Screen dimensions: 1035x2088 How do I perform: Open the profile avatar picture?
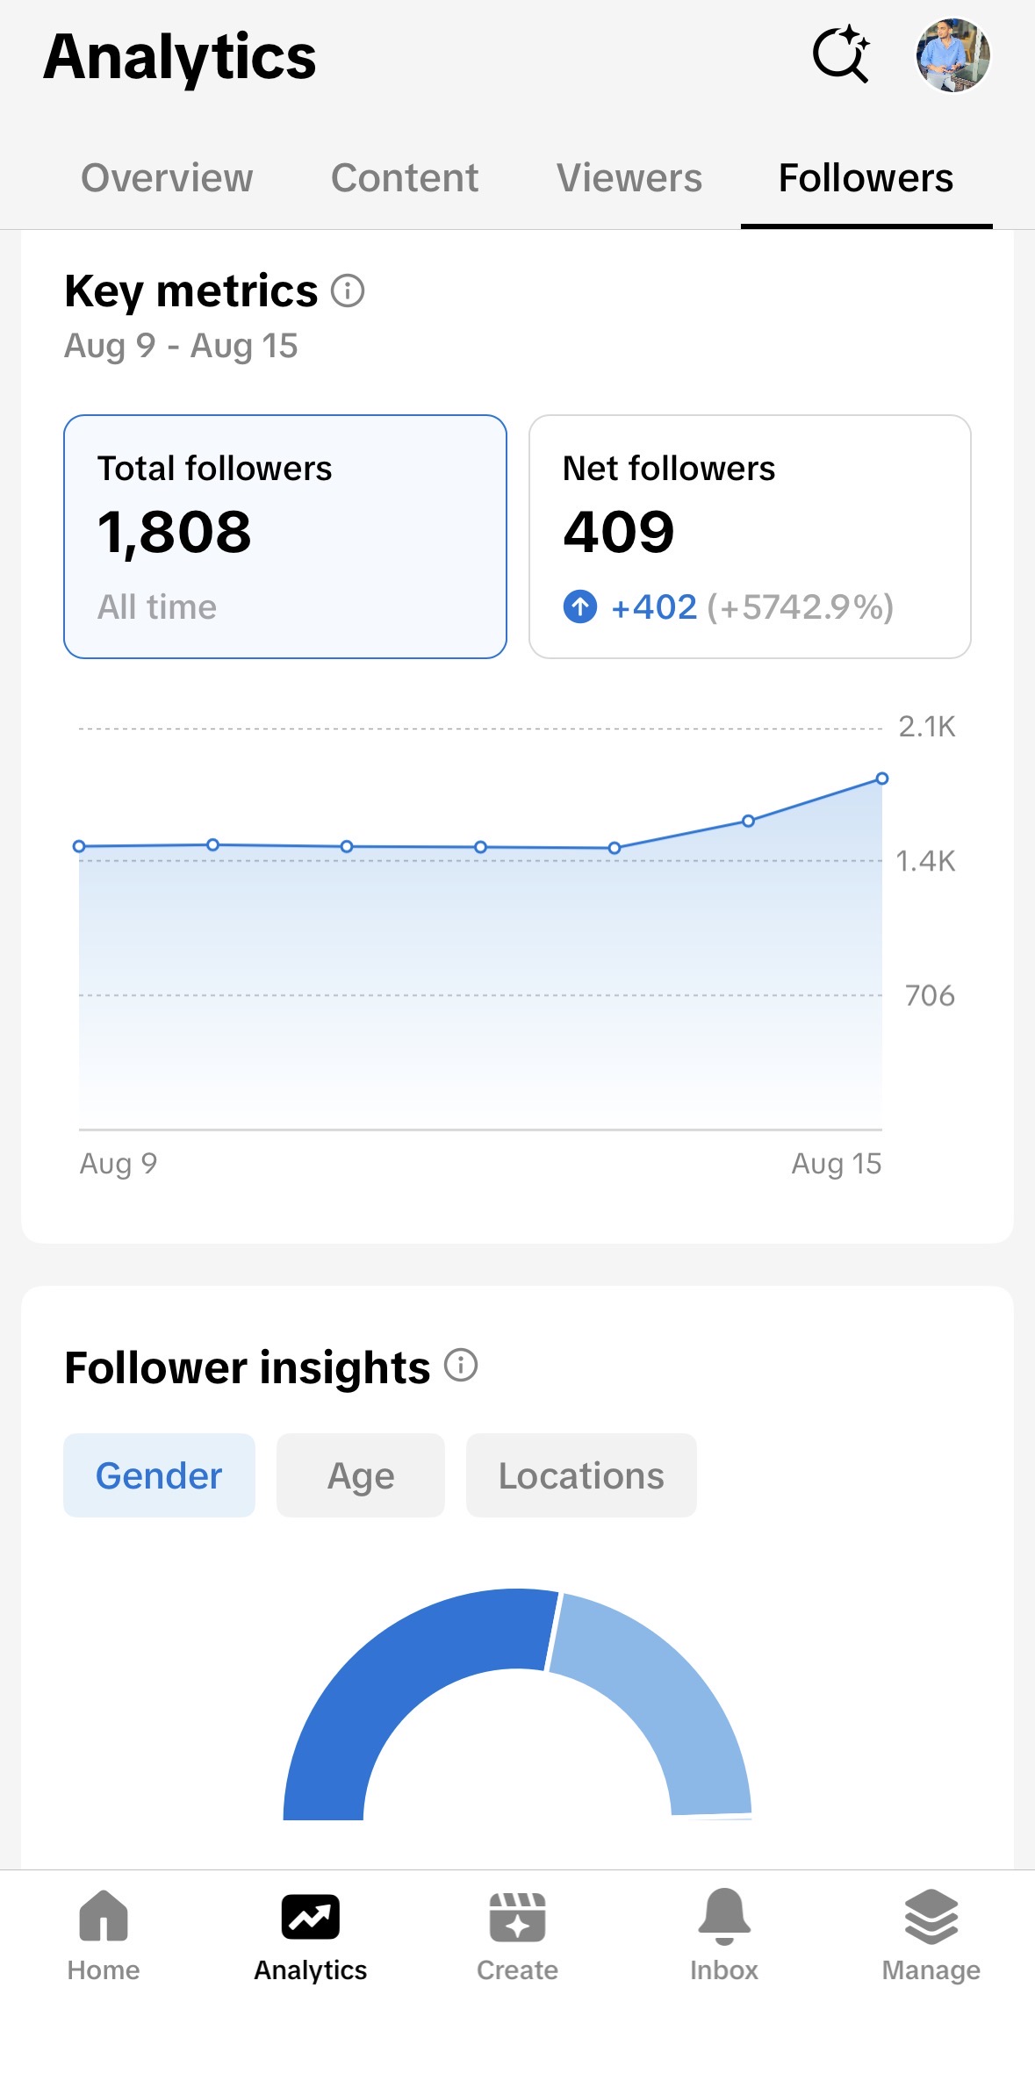point(953,55)
